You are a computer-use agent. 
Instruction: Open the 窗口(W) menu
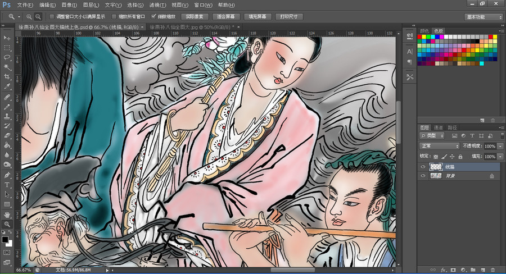click(204, 5)
